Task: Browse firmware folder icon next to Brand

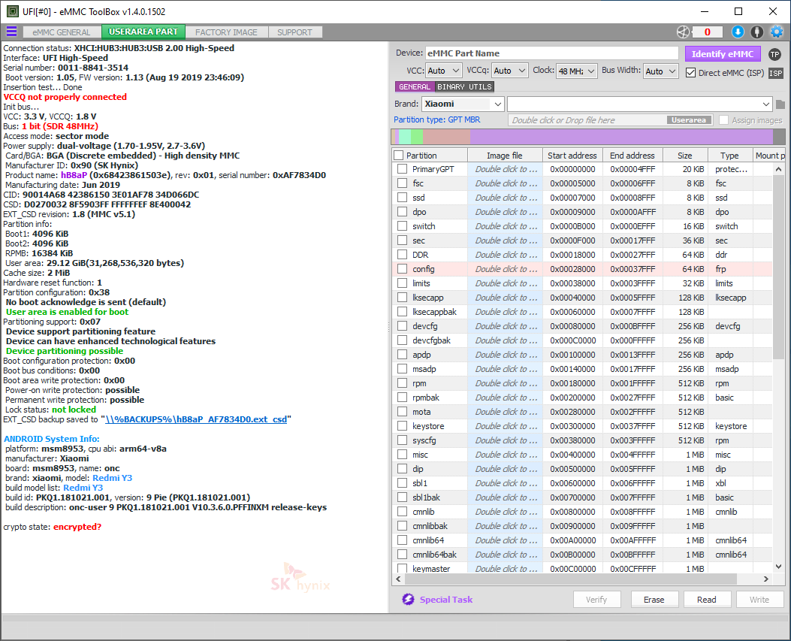Action: click(x=780, y=104)
